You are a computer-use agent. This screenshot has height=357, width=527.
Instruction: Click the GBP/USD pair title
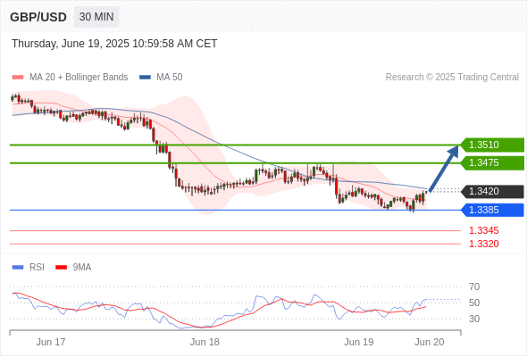(x=38, y=17)
